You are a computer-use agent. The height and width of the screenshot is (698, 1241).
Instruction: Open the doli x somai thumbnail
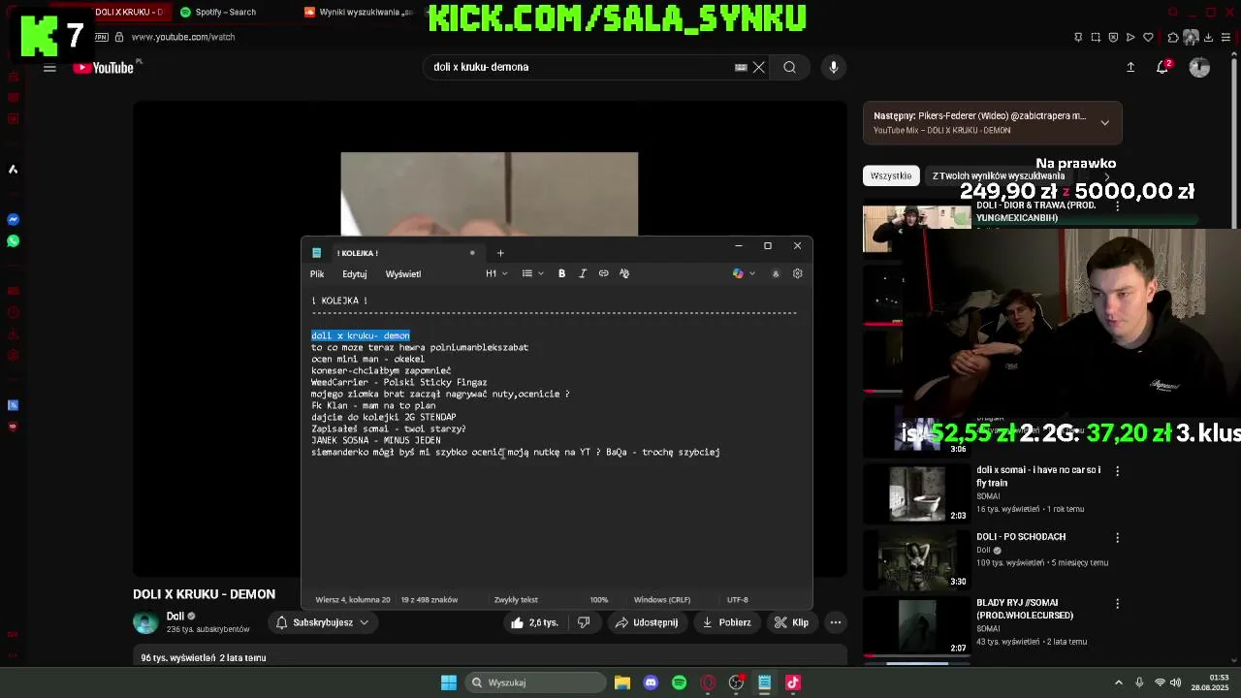[x=917, y=494]
